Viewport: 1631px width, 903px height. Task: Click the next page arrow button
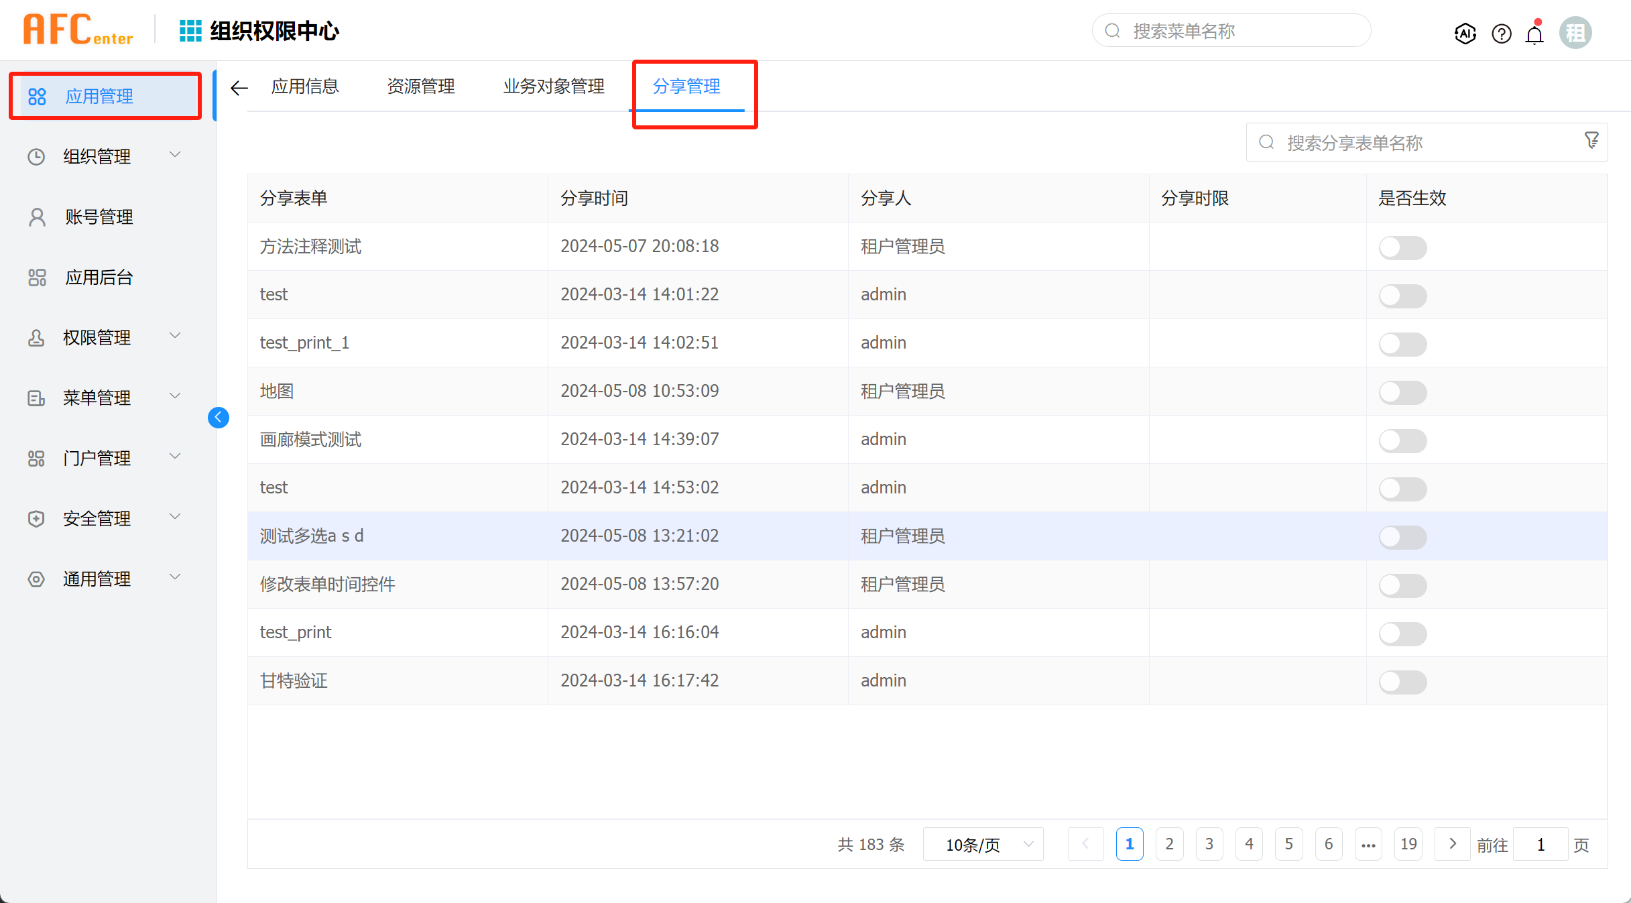(x=1452, y=844)
